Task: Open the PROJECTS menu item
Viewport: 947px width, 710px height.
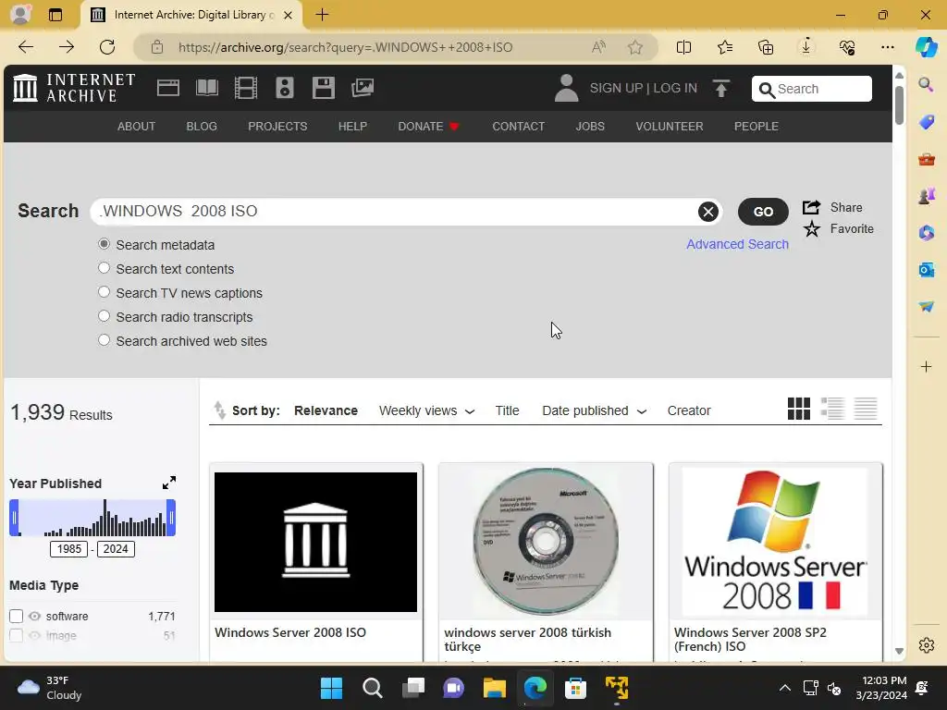Action: click(277, 126)
